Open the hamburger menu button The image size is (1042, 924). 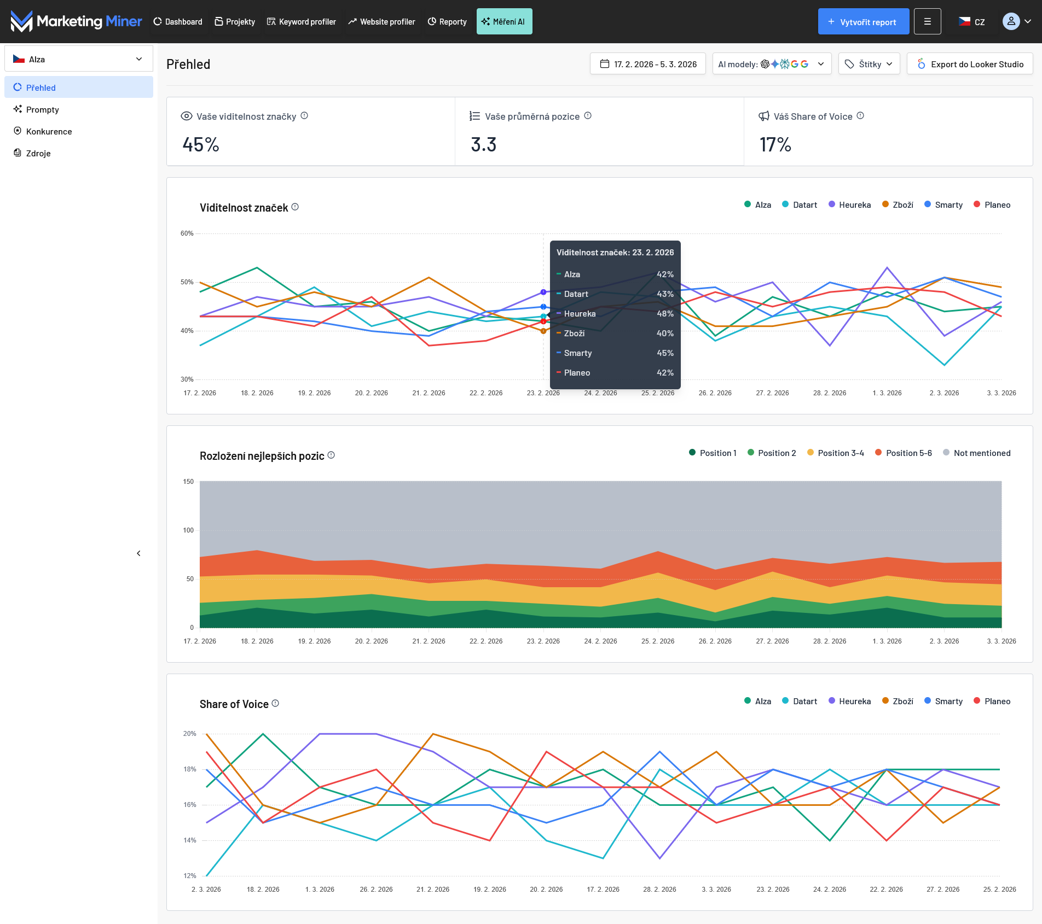tap(927, 21)
